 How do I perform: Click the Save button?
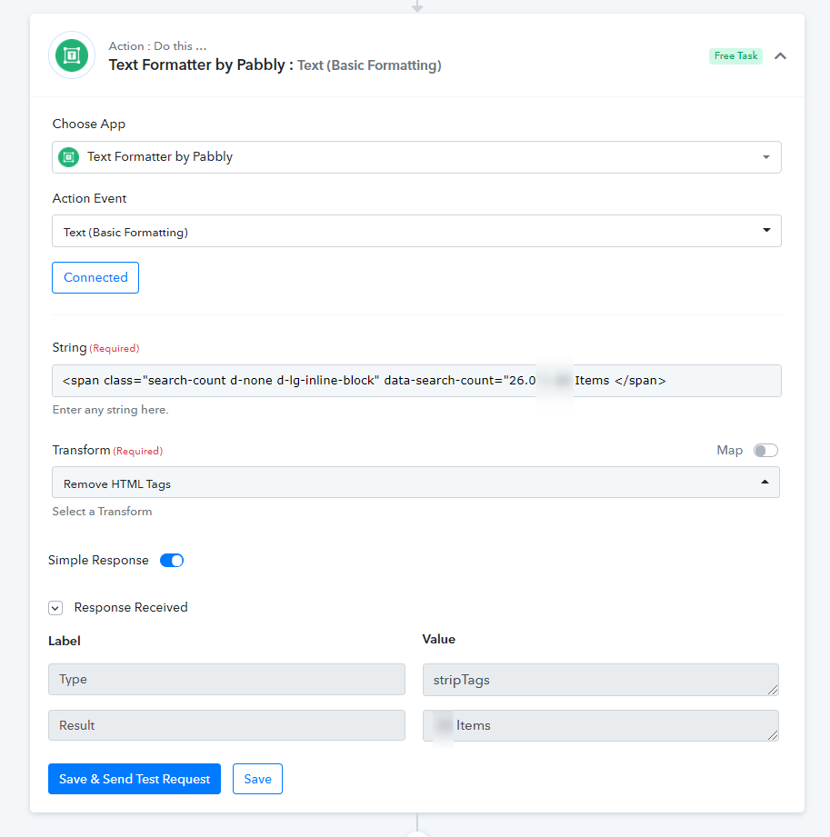click(x=257, y=779)
